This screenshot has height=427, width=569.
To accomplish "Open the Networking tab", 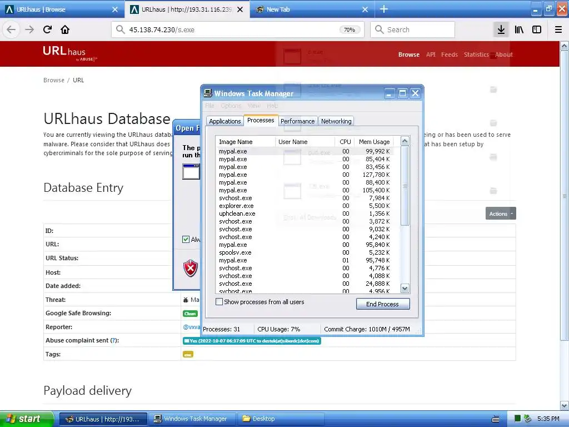I will (x=336, y=121).
